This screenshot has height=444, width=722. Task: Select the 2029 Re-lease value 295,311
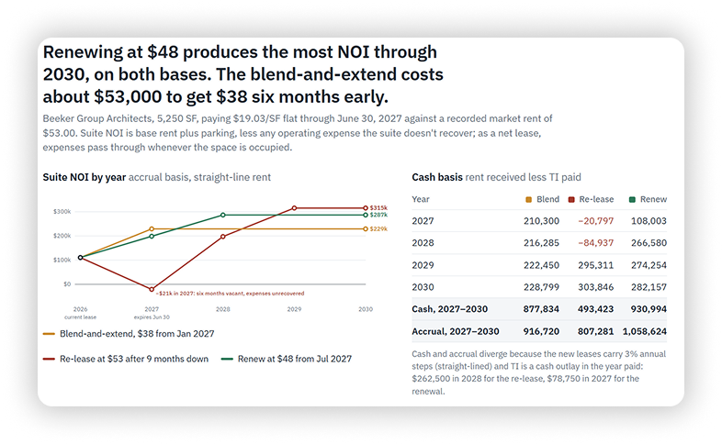pos(595,265)
